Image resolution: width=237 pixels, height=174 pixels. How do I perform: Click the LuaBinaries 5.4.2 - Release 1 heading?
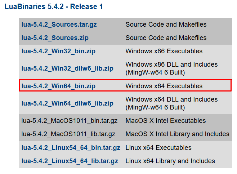tap(54, 6)
